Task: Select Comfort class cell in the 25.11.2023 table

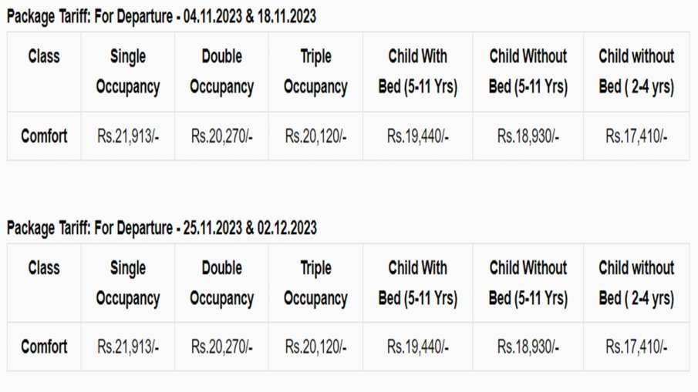Action: click(44, 347)
